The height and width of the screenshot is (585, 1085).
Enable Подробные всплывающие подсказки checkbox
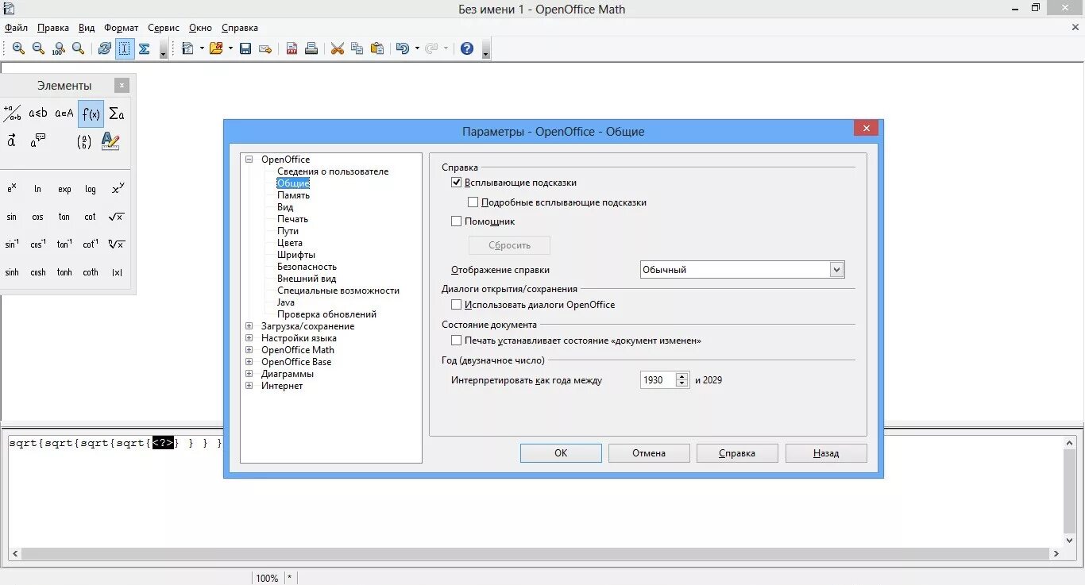(473, 202)
